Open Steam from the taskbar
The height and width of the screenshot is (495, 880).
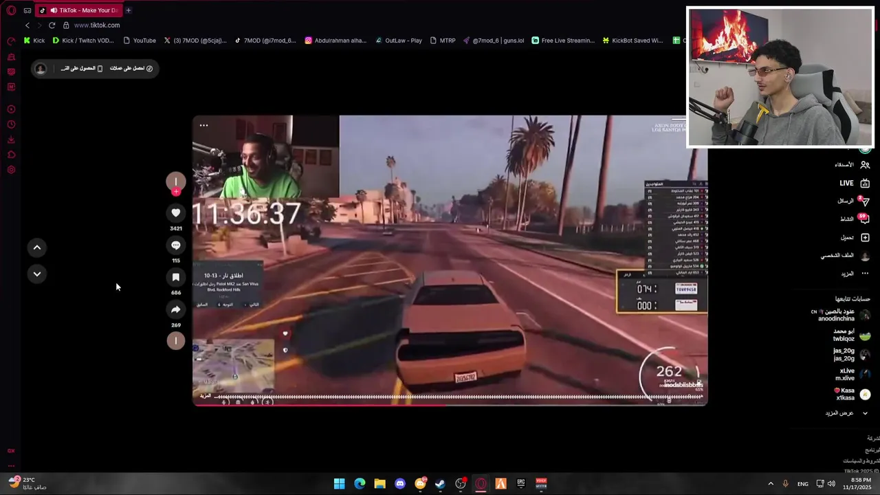click(440, 484)
